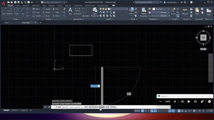Click the Undo arrow in quick access toolbar
The image size is (214, 120).
pyautogui.click(x=32, y=2)
